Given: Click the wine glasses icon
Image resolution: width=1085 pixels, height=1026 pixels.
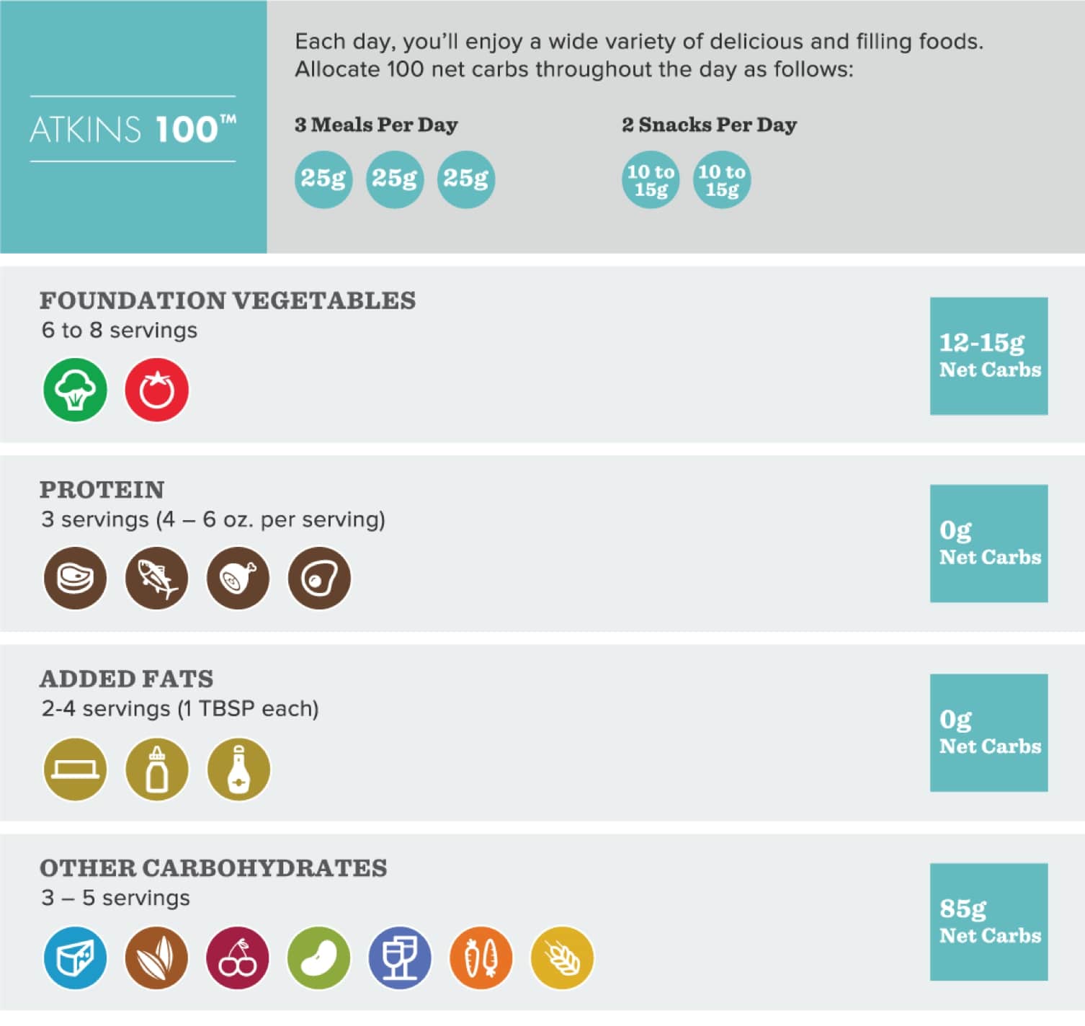Looking at the screenshot, I should point(401,958).
